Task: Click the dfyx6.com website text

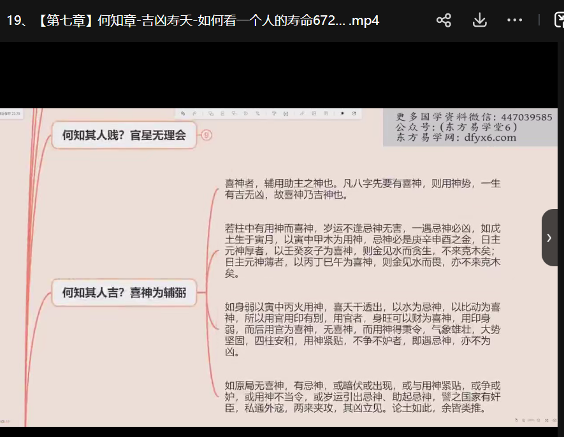Action: coord(456,137)
